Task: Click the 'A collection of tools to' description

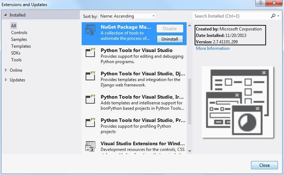Action: point(122,33)
